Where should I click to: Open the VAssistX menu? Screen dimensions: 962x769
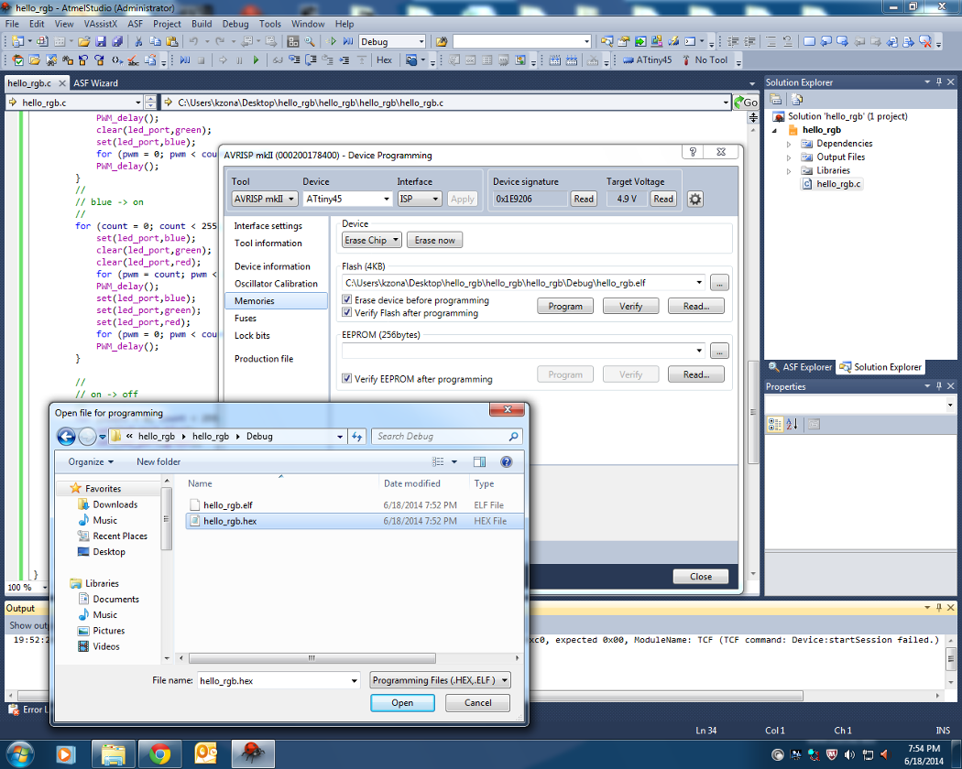coord(100,24)
